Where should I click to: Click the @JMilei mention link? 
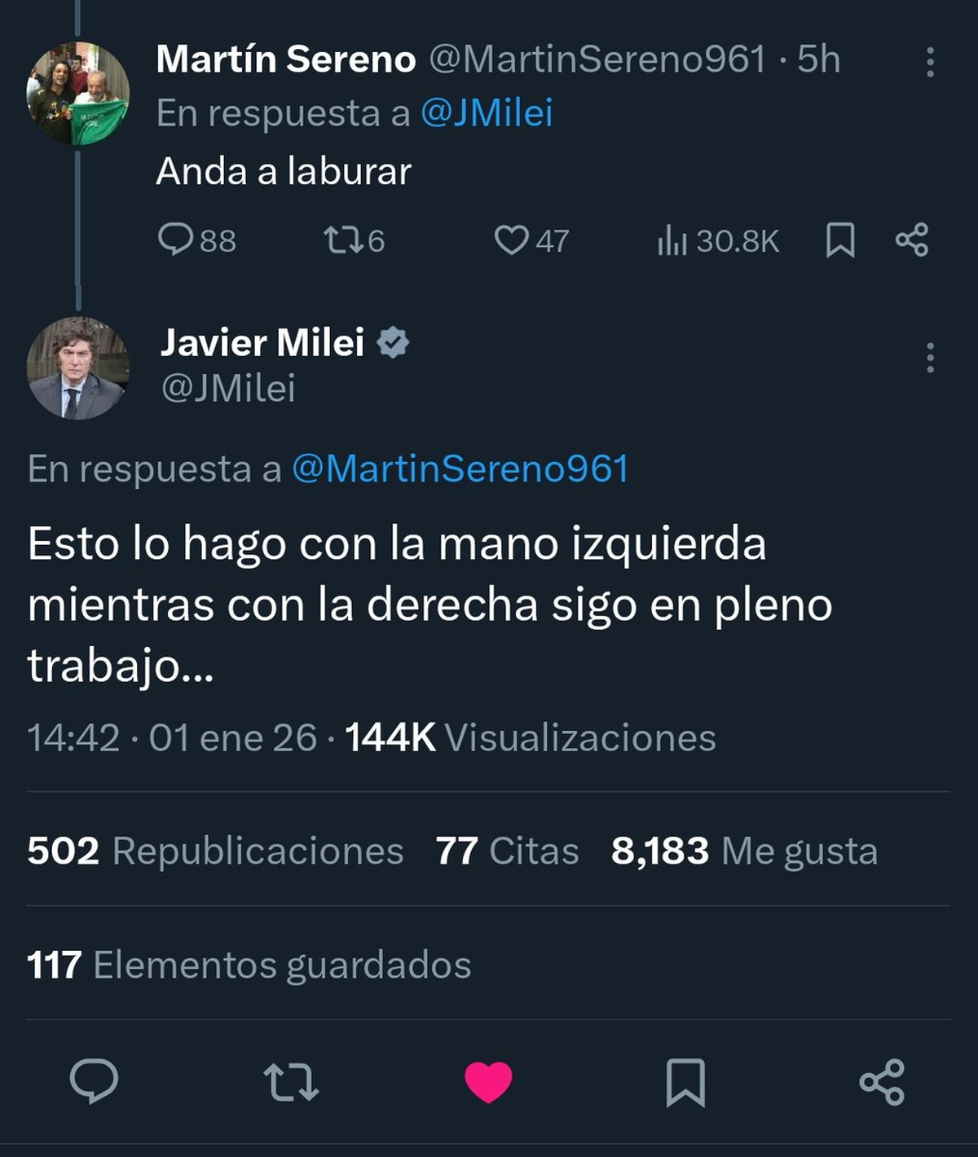(487, 113)
